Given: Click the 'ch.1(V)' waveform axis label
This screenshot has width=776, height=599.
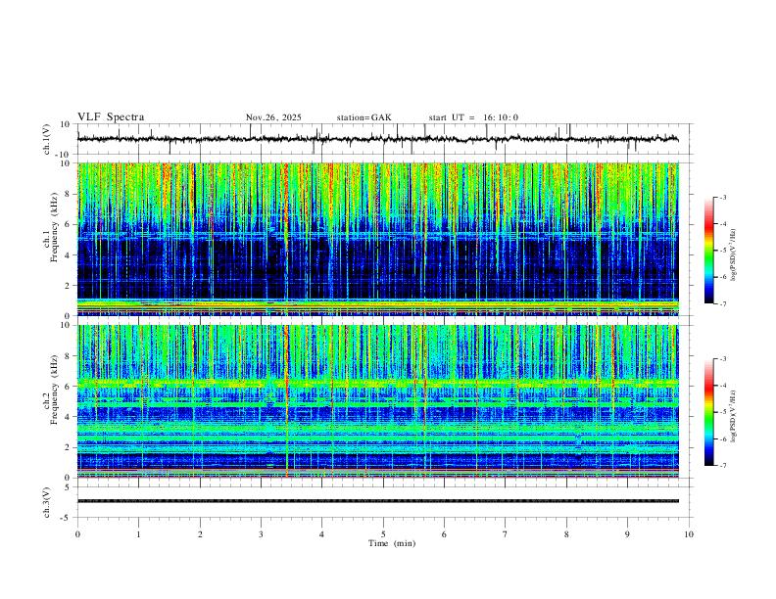Looking at the screenshot, I should pyautogui.click(x=47, y=139).
